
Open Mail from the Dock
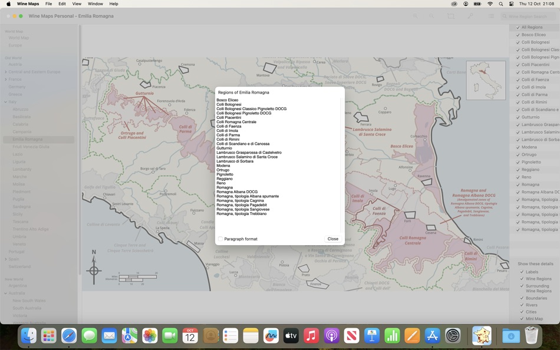[x=109, y=336]
